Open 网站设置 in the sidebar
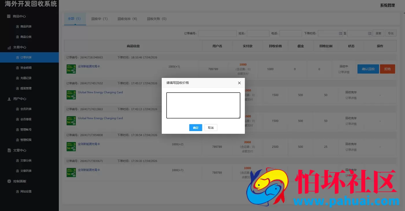405x211 pixels. 26,191
